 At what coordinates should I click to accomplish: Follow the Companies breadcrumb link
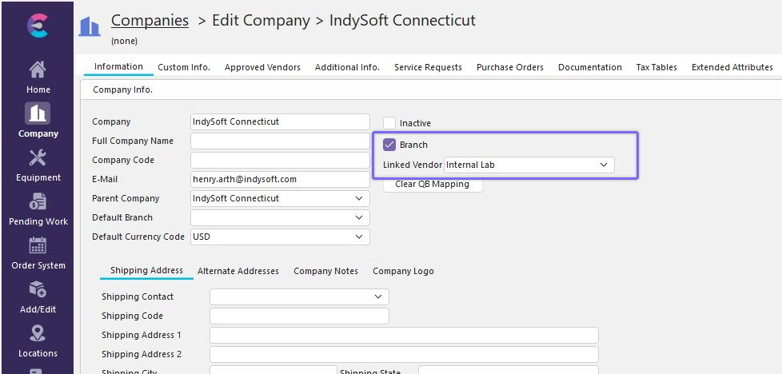click(x=150, y=21)
